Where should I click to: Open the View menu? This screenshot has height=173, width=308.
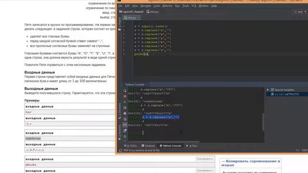click(135, 6)
